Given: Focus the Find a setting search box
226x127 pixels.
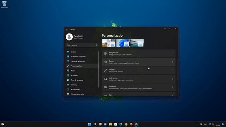Looking at the screenshot, I should (x=82, y=45).
